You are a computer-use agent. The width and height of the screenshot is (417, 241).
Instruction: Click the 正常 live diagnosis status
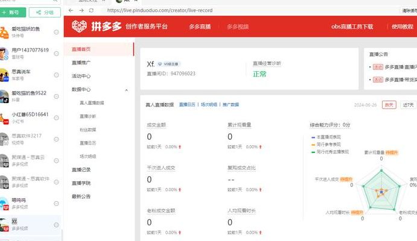tap(259, 74)
